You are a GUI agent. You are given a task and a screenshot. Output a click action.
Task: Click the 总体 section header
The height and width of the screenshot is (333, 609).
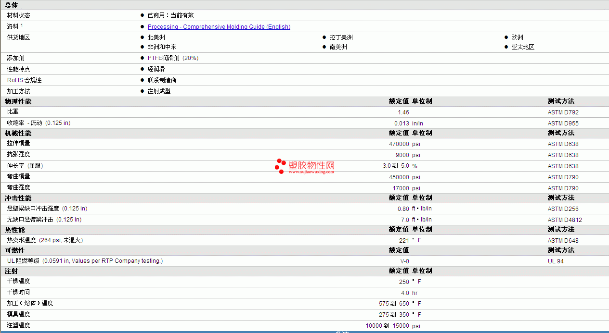pyautogui.click(x=12, y=5)
